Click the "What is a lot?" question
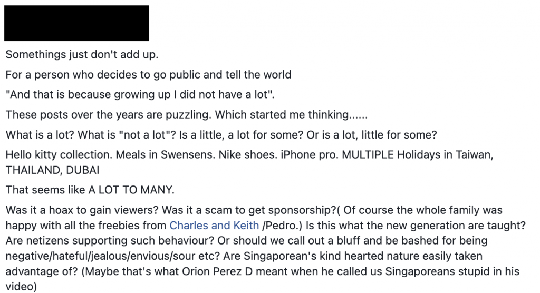The image size is (540, 293). click(x=40, y=134)
